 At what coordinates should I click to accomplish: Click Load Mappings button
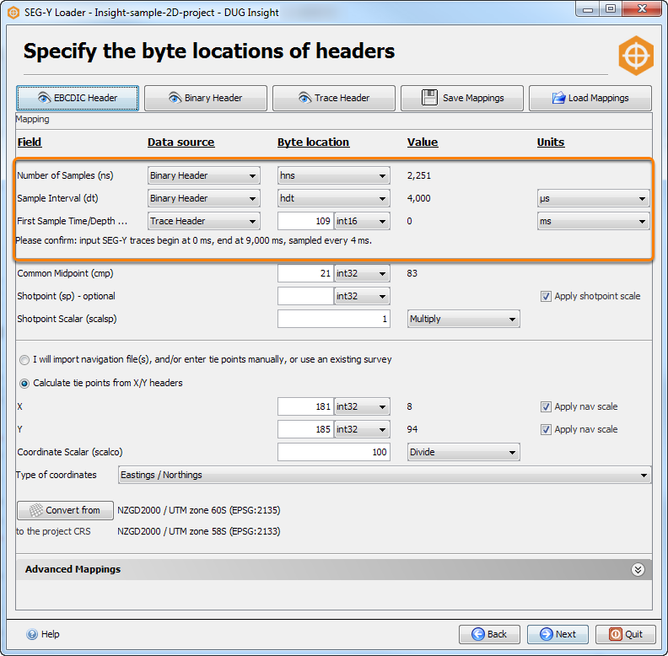click(x=590, y=98)
